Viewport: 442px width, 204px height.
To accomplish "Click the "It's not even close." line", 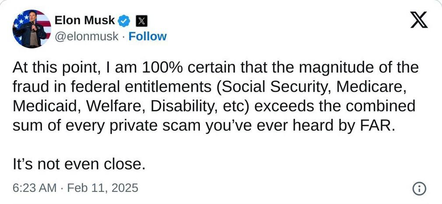I will pos(78,164).
